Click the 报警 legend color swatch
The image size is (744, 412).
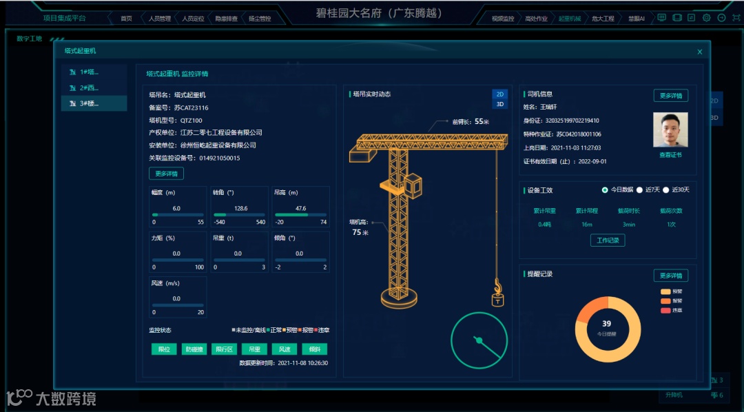point(665,301)
